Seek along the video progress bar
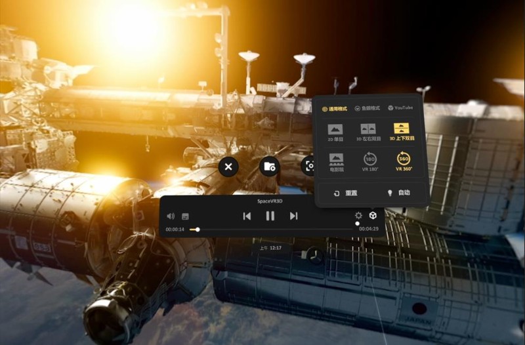The height and width of the screenshot is (345, 525). [271, 230]
